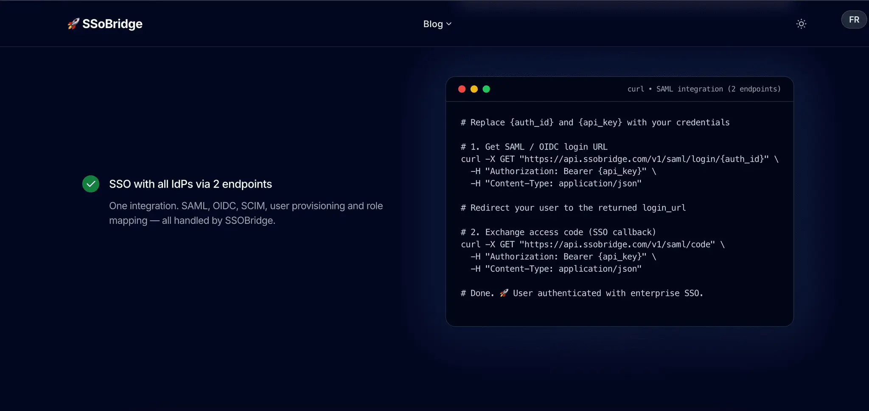
Task: Toggle light theme with sun icon
Action: pyautogui.click(x=801, y=24)
